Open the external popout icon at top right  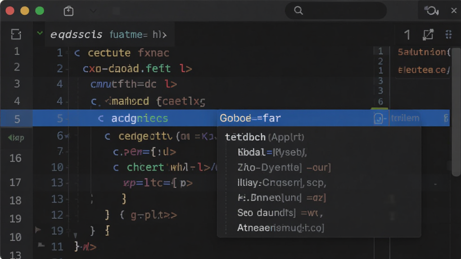428,35
